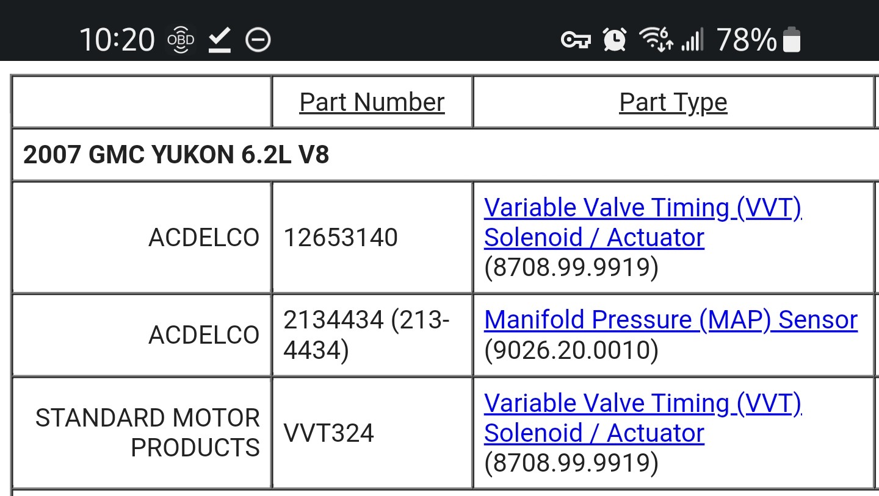Tap the battery icon
Viewport: 879px width, 496px height.
[792, 40]
